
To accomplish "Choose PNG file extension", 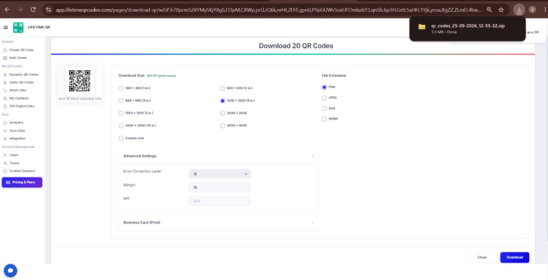I will tap(324, 87).
